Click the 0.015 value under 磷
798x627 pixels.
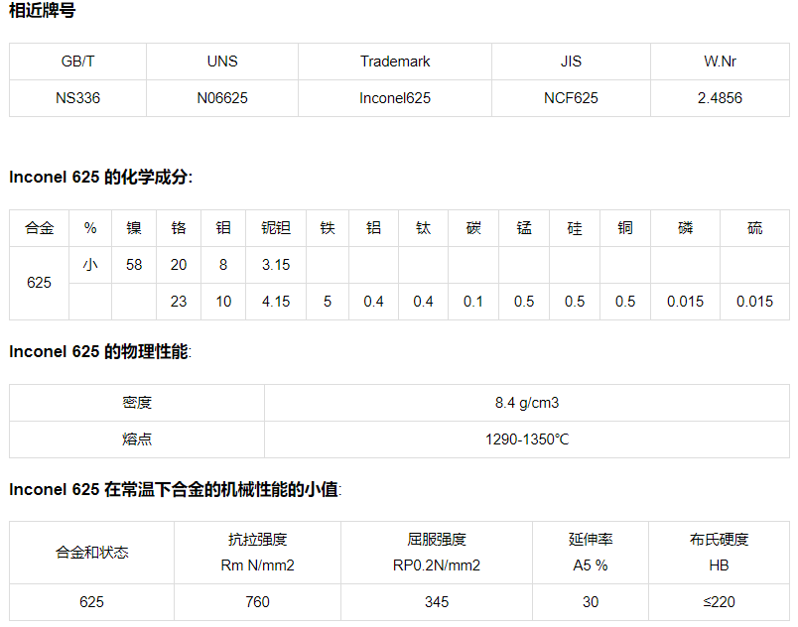686,302
